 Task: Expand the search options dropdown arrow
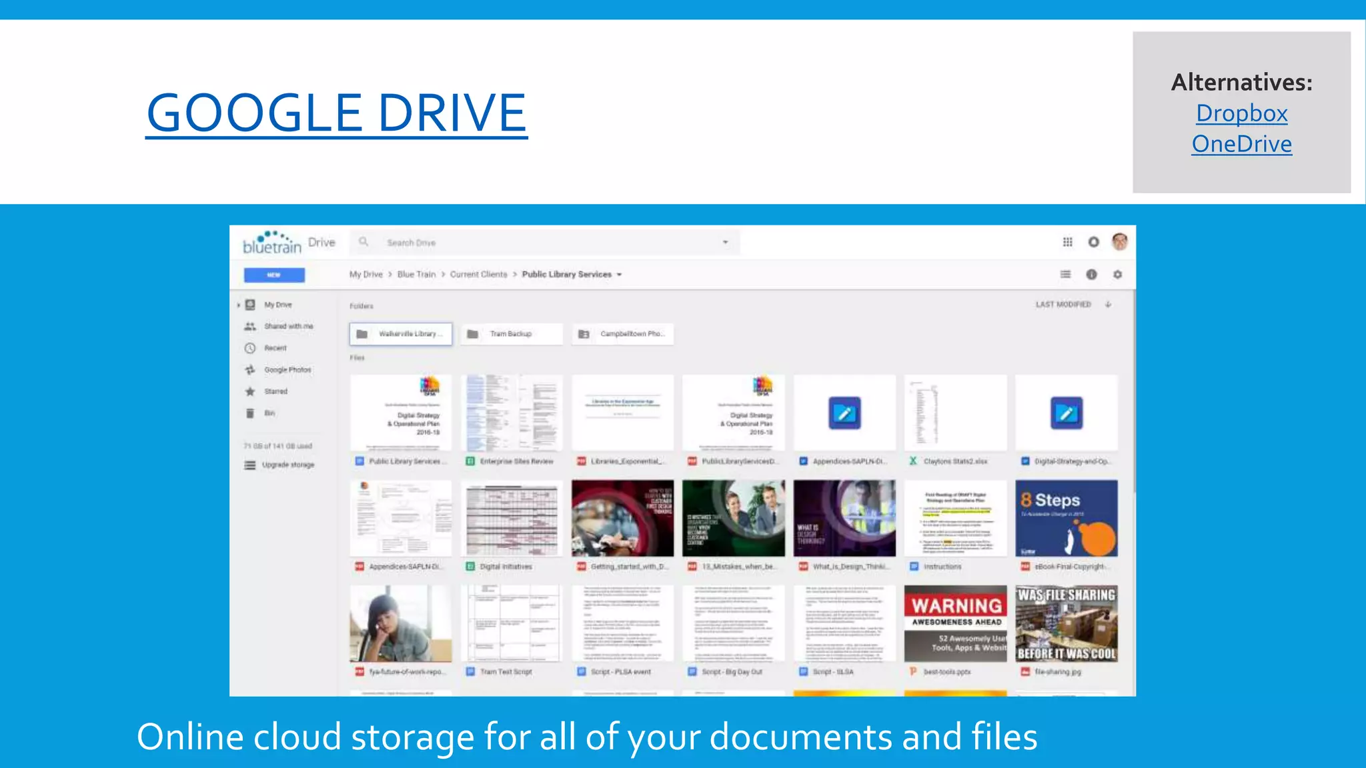click(x=725, y=243)
